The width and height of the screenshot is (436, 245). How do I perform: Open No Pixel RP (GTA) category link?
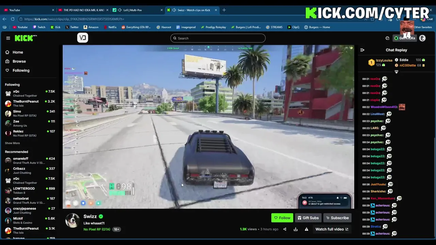tap(97, 229)
